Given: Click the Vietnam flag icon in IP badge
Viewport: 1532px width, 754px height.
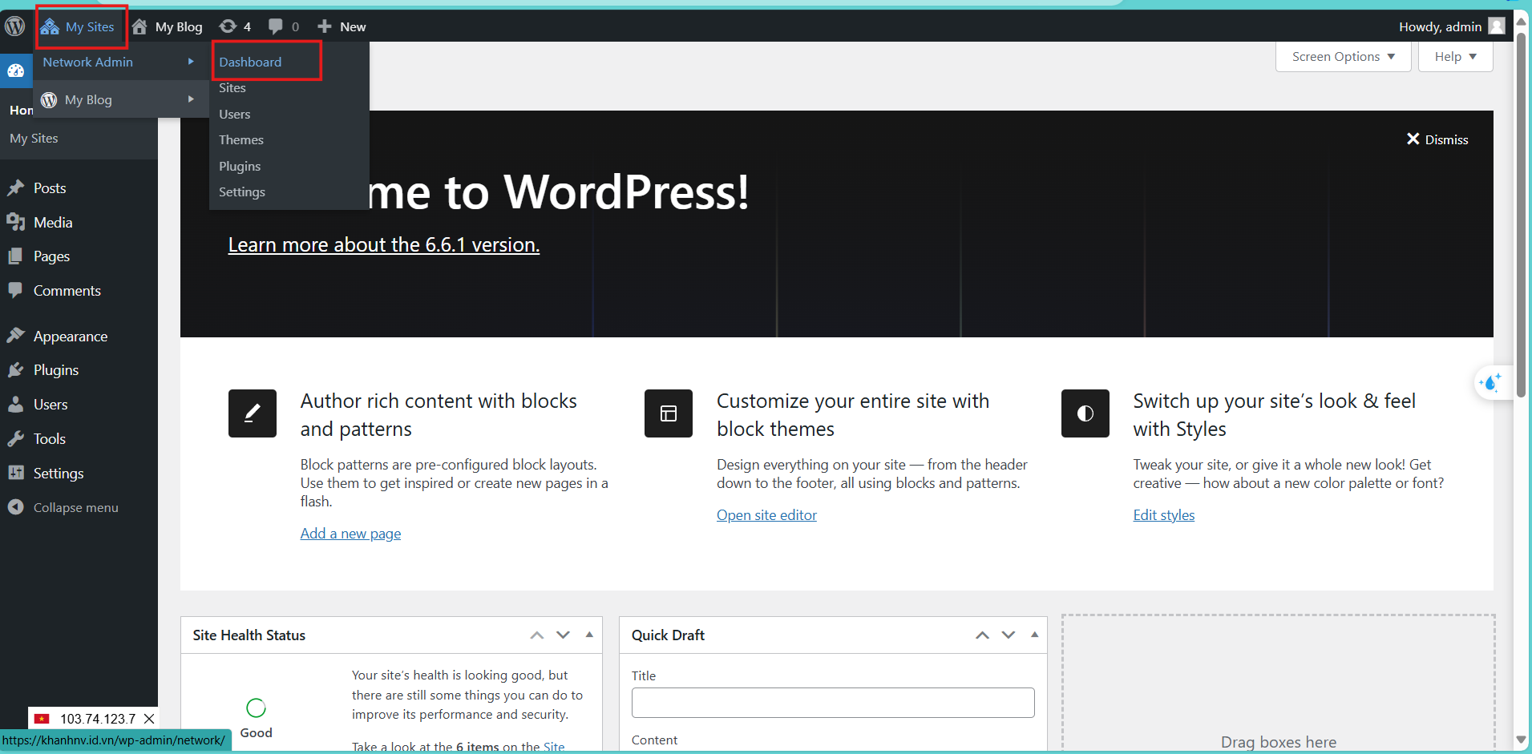Looking at the screenshot, I should tap(42, 719).
